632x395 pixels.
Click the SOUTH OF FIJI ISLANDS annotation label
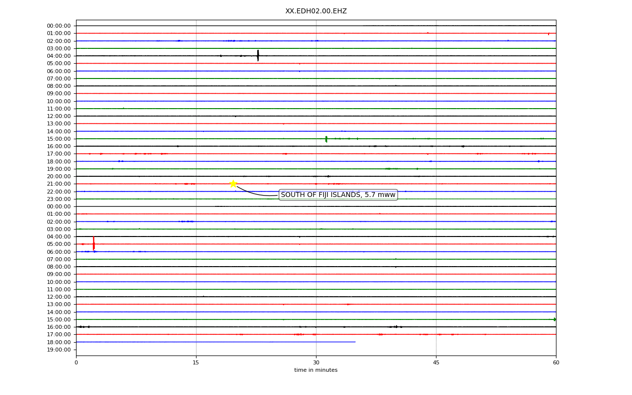[x=338, y=195]
